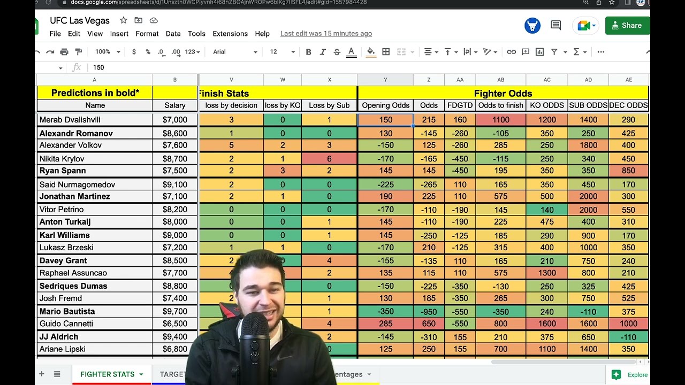This screenshot has width=685, height=385.
Task: Bookmark this page in the browser
Action: pos(612,2)
